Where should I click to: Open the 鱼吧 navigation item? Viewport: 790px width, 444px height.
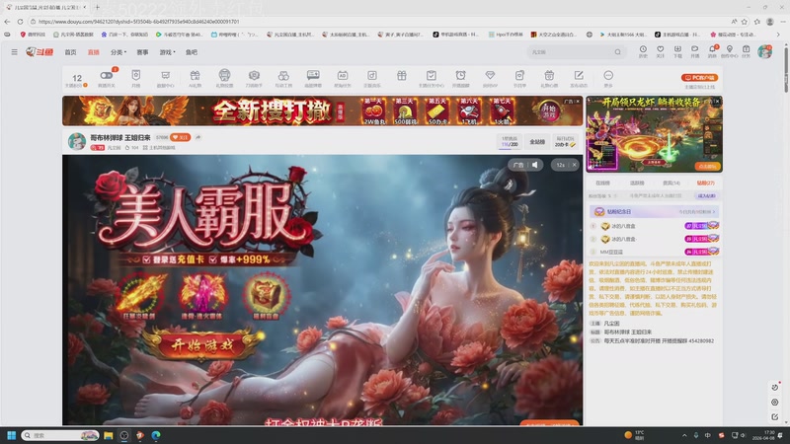(192, 52)
